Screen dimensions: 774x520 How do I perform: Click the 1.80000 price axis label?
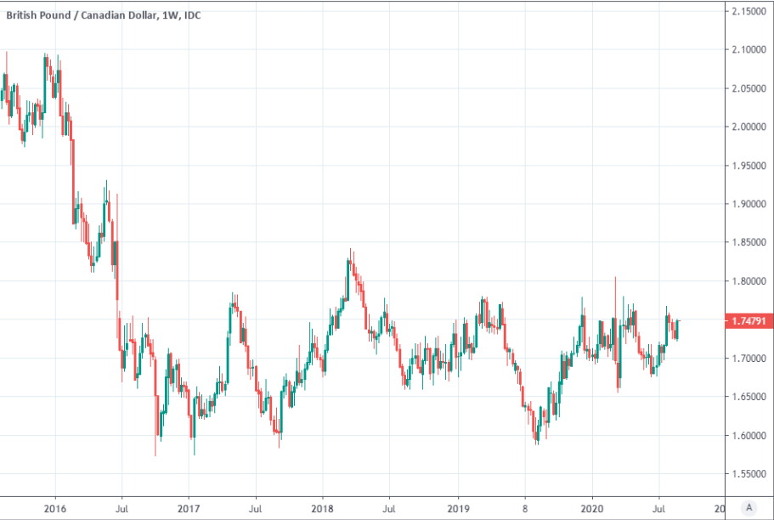[x=749, y=282]
